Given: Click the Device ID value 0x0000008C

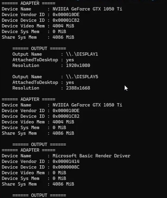Looking at the screenshot, I should (66, 167).
